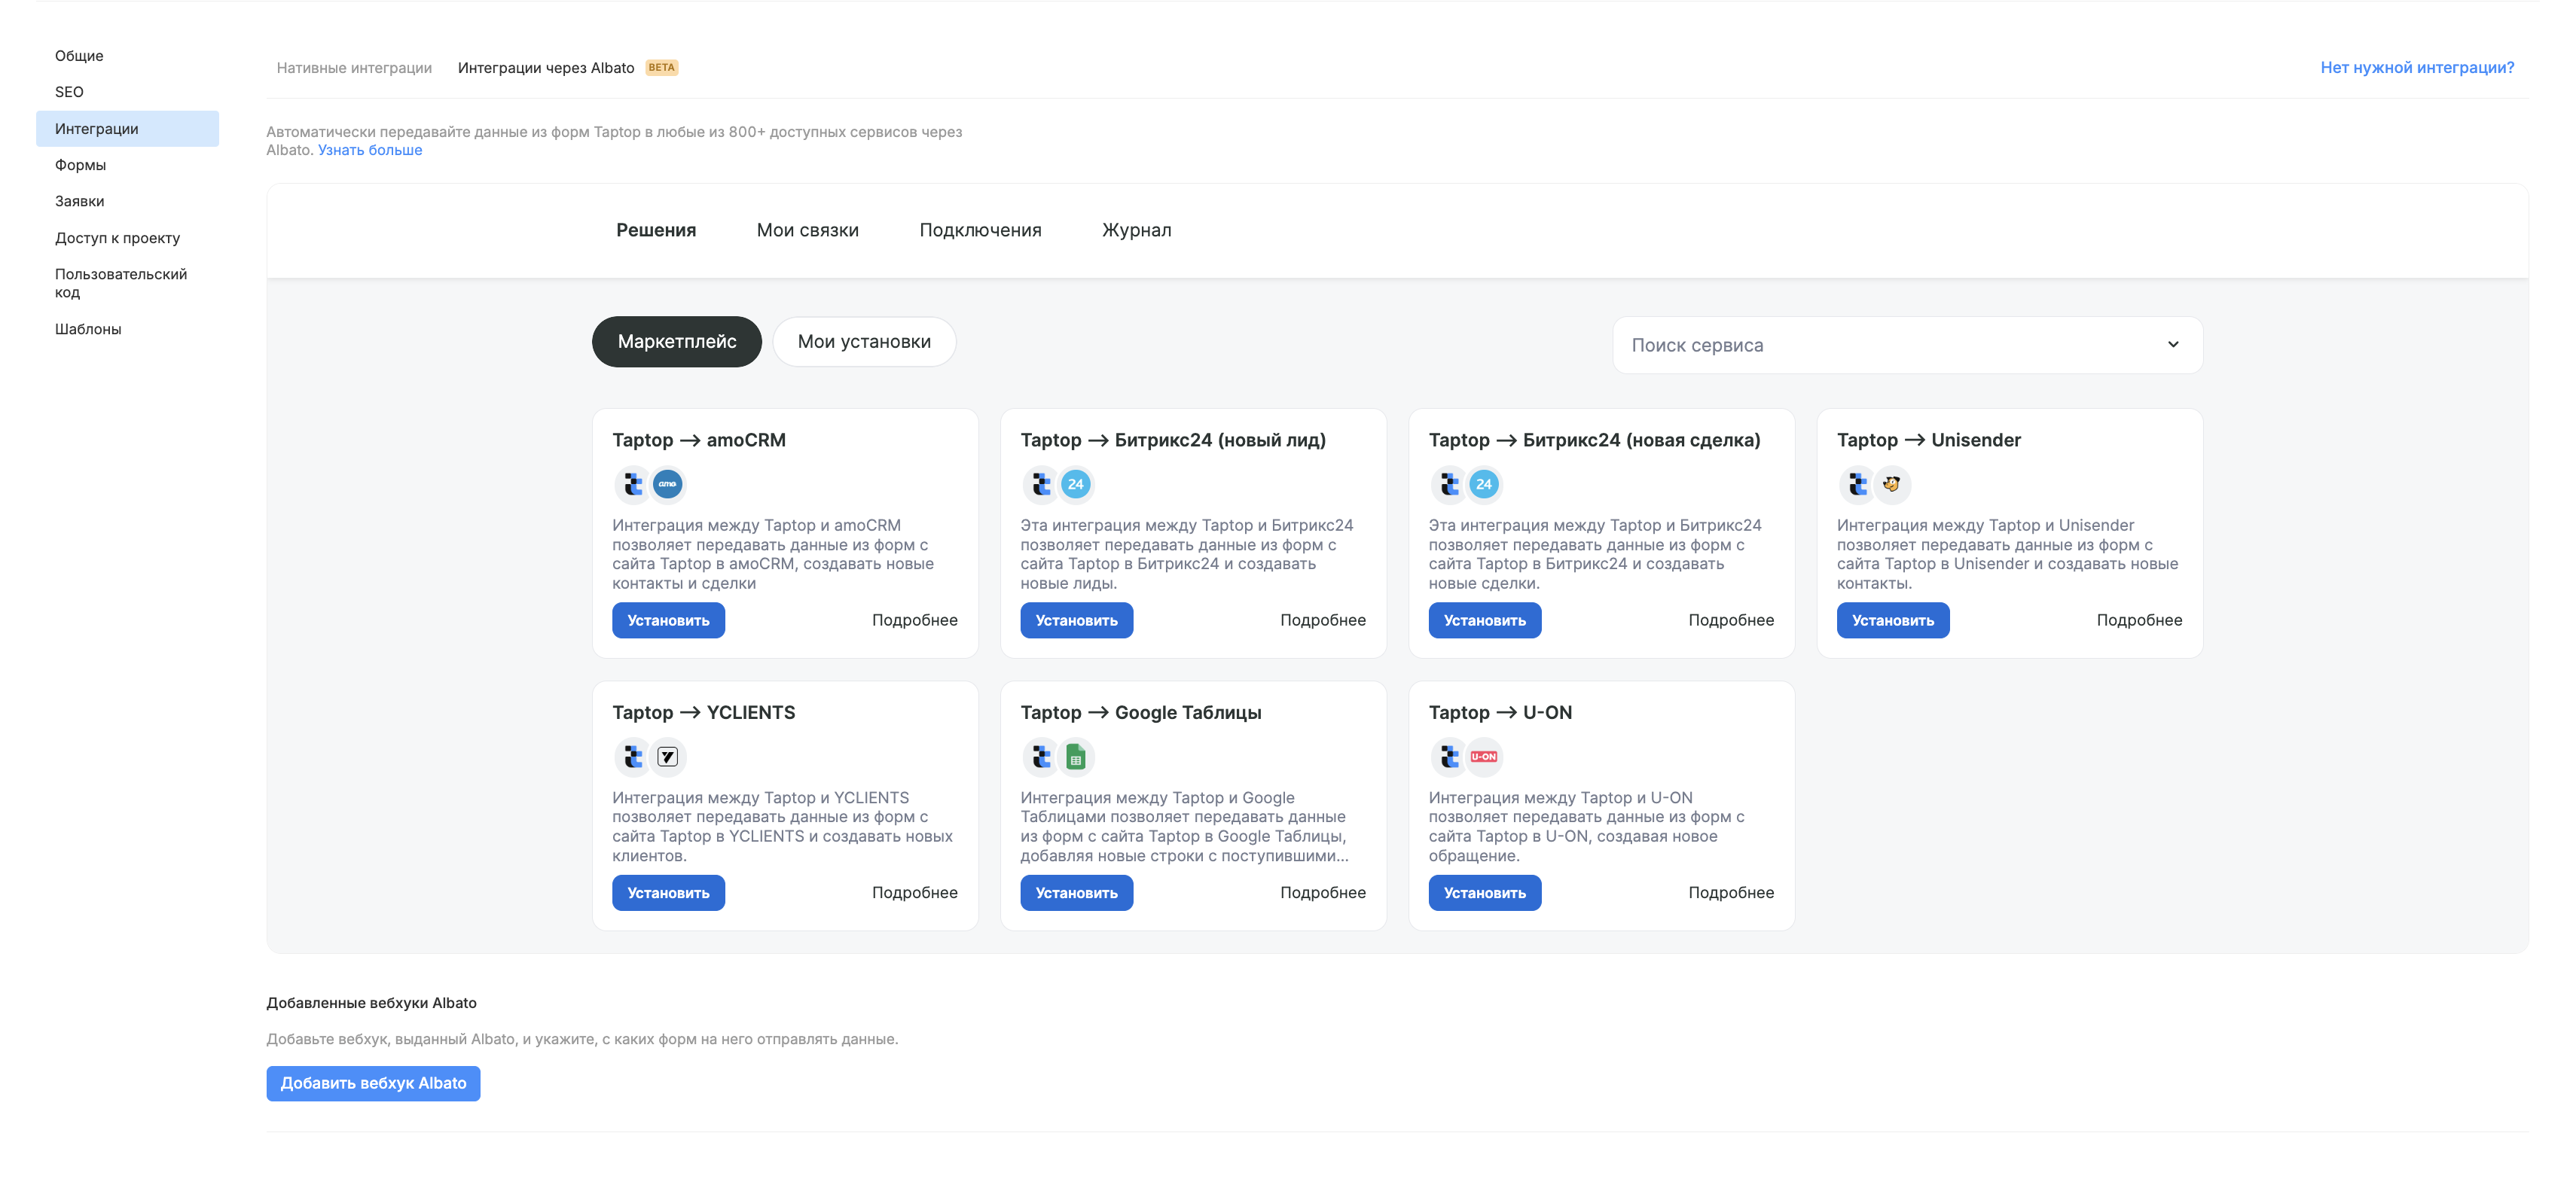Click the YCLIENTS logo icon
The width and height of the screenshot is (2576, 1191).
667,757
